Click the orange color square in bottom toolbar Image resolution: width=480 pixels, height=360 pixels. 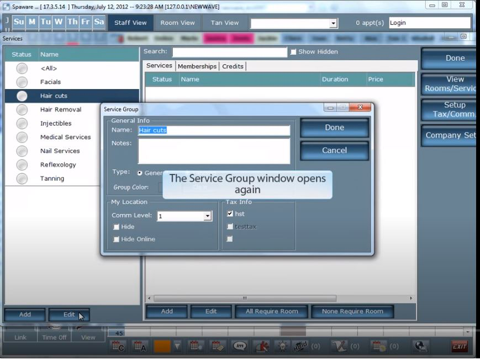(162, 346)
